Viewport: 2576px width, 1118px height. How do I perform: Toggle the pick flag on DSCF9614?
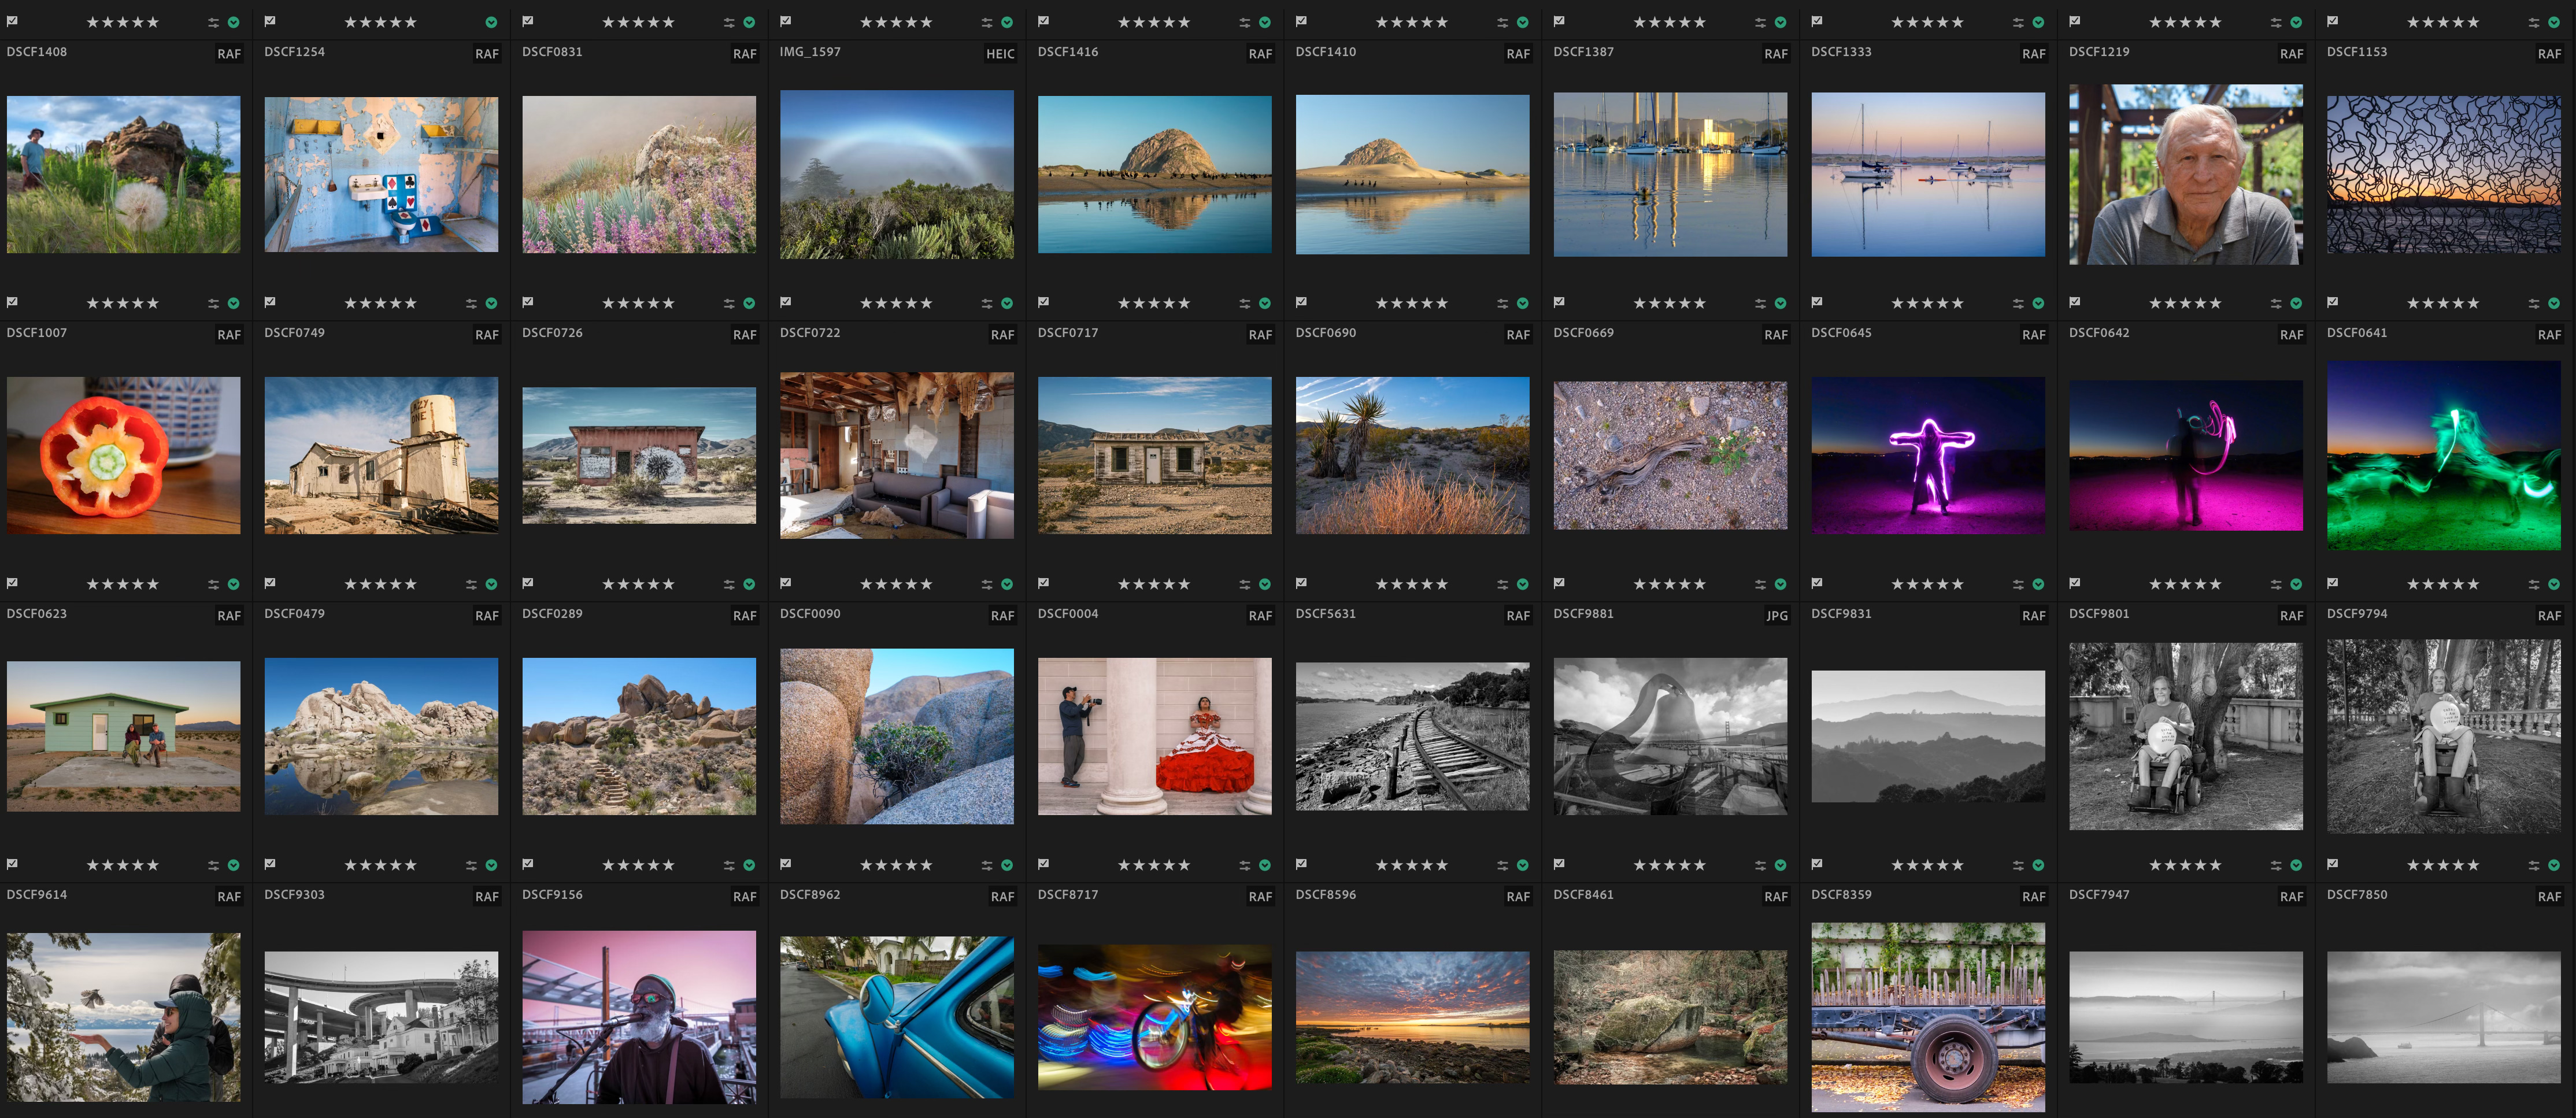point(12,863)
